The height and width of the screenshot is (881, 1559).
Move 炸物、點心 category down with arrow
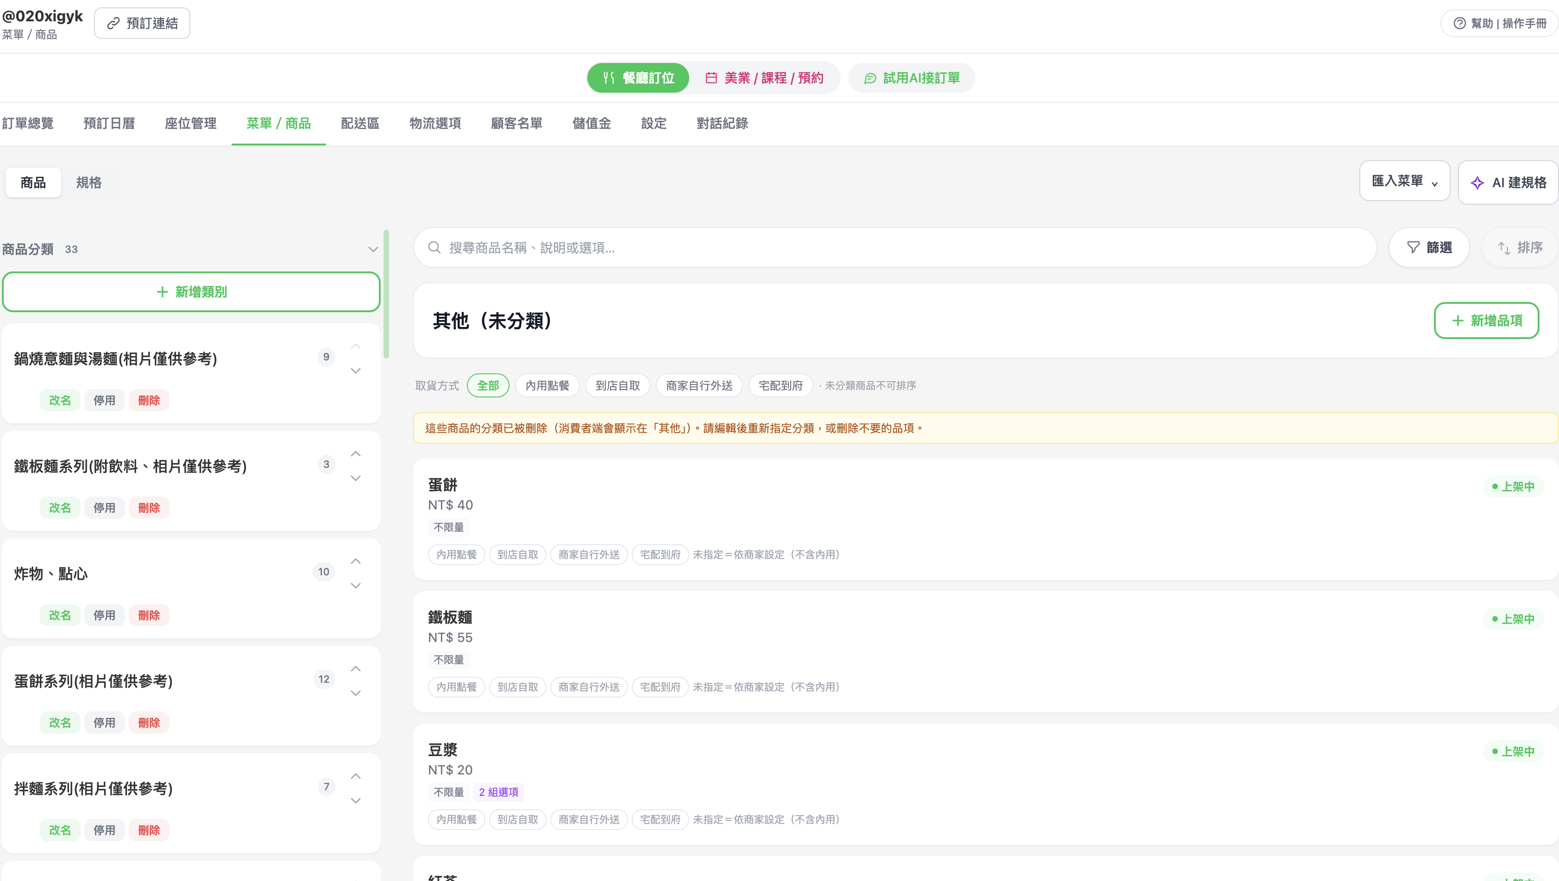(356, 586)
